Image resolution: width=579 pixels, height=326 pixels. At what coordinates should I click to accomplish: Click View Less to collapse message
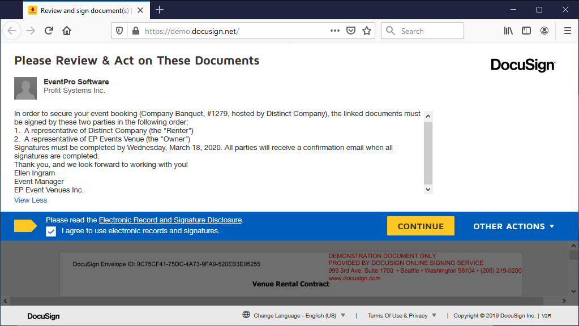(x=31, y=200)
